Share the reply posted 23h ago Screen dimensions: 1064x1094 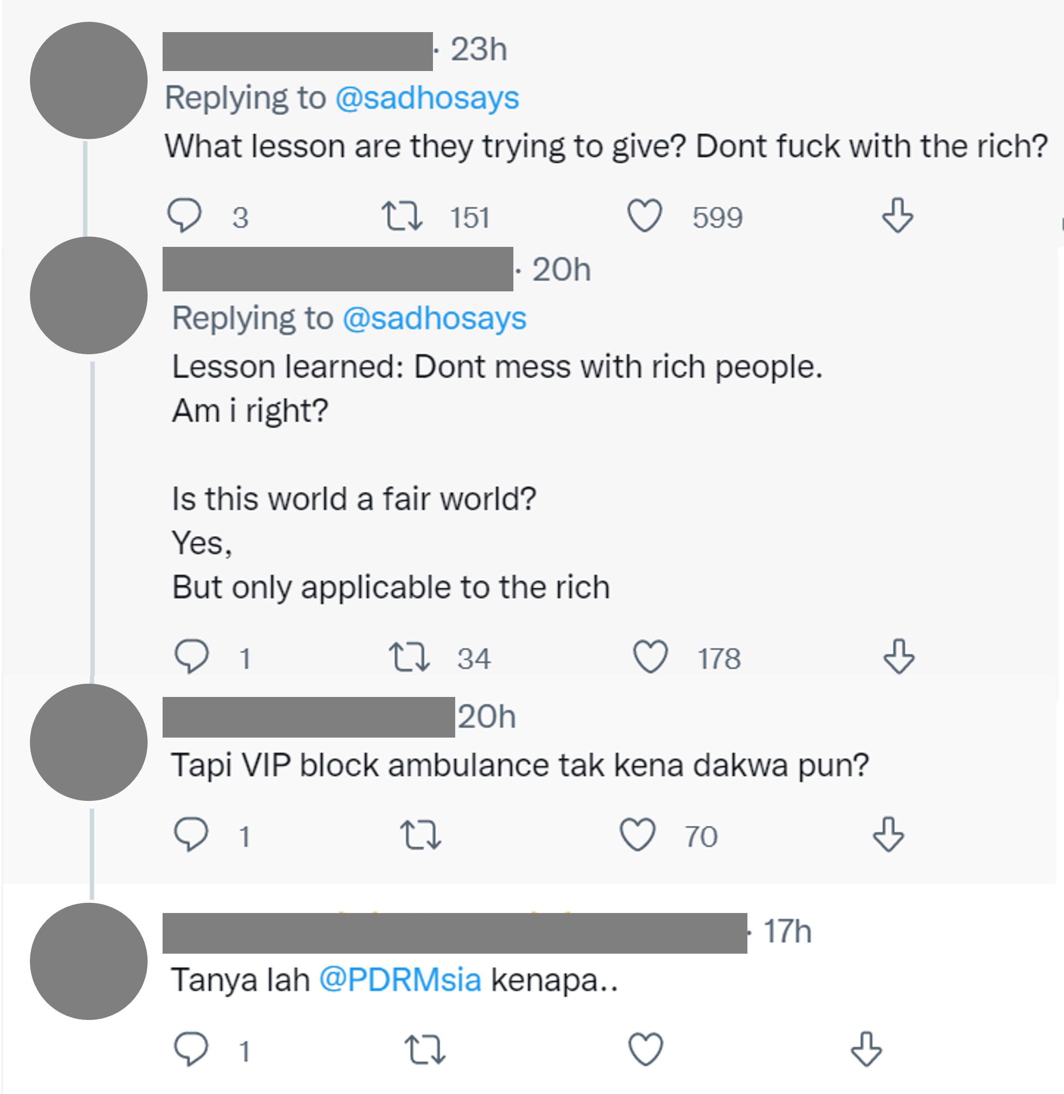[x=898, y=216]
